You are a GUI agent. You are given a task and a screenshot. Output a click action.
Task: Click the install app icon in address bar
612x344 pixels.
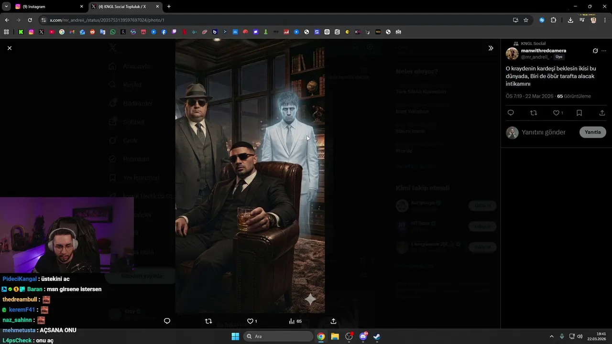[x=515, y=20]
